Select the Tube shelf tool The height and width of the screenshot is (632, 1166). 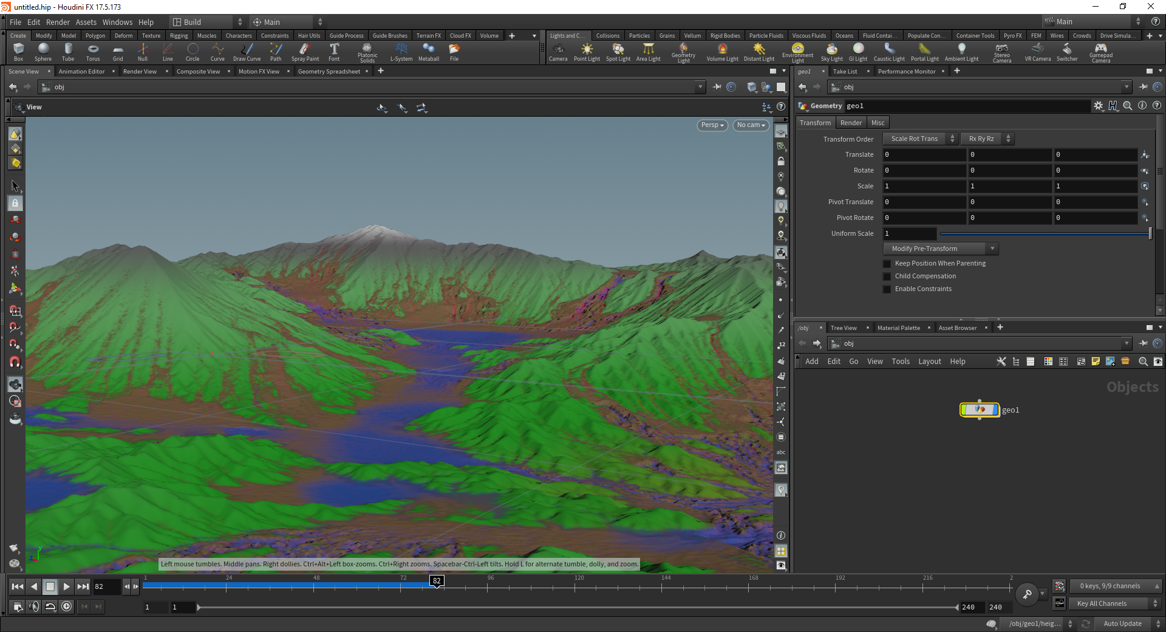(68, 52)
